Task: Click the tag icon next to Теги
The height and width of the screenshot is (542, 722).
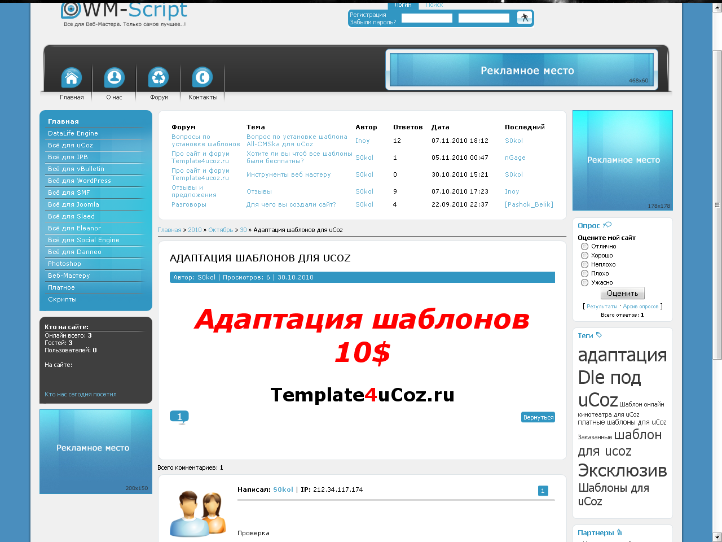Action: (598, 335)
